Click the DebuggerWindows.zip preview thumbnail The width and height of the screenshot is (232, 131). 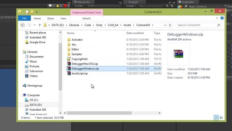point(178,54)
